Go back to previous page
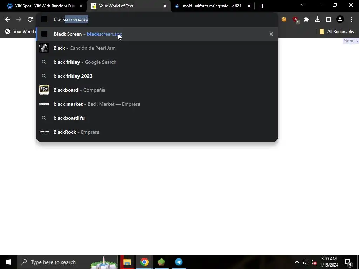Image resolution: width=359 pixels, height=269 pixels. coord(8,20)
